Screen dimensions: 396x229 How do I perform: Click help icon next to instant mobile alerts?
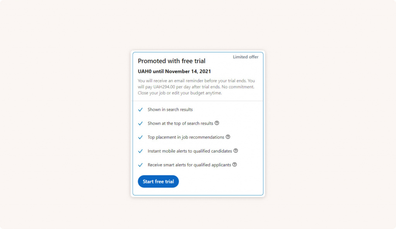tap(236, 151)
